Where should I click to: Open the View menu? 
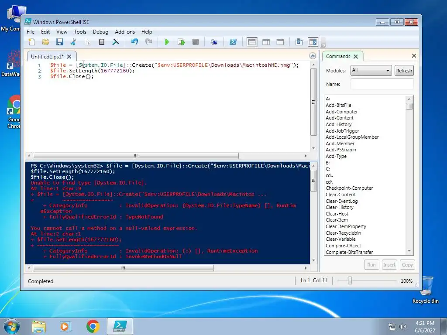62,32
